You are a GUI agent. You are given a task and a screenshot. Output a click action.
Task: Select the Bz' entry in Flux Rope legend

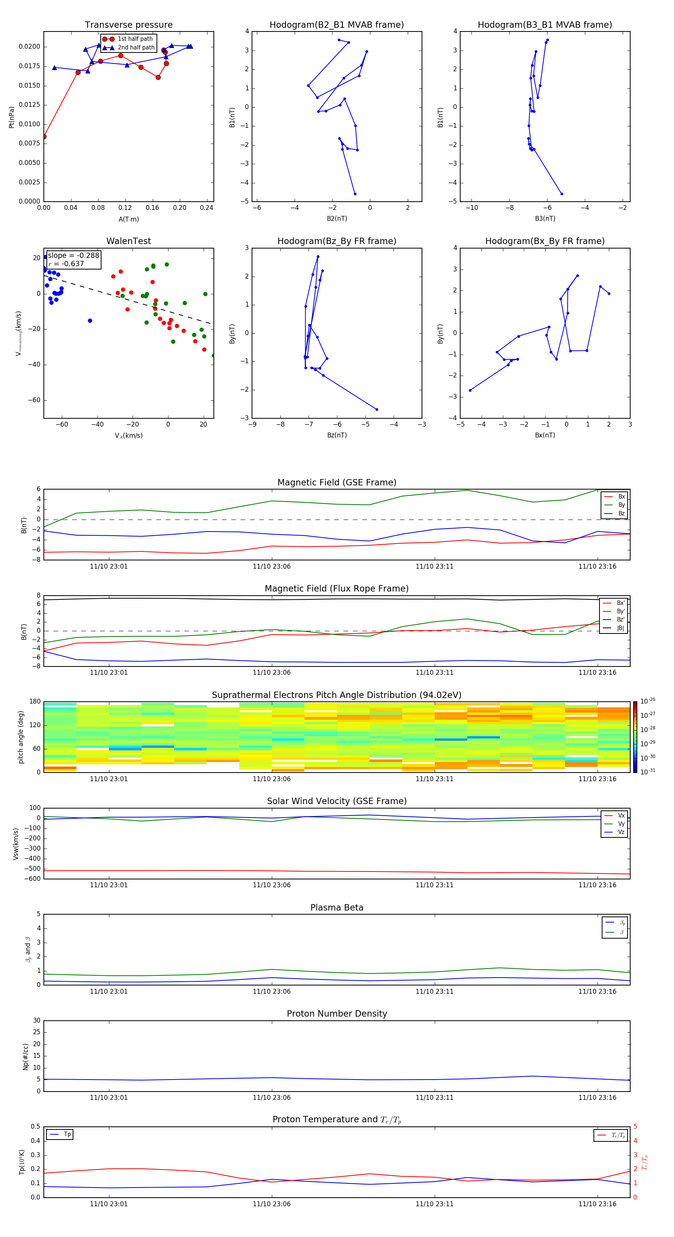click(x=614, y=620)
